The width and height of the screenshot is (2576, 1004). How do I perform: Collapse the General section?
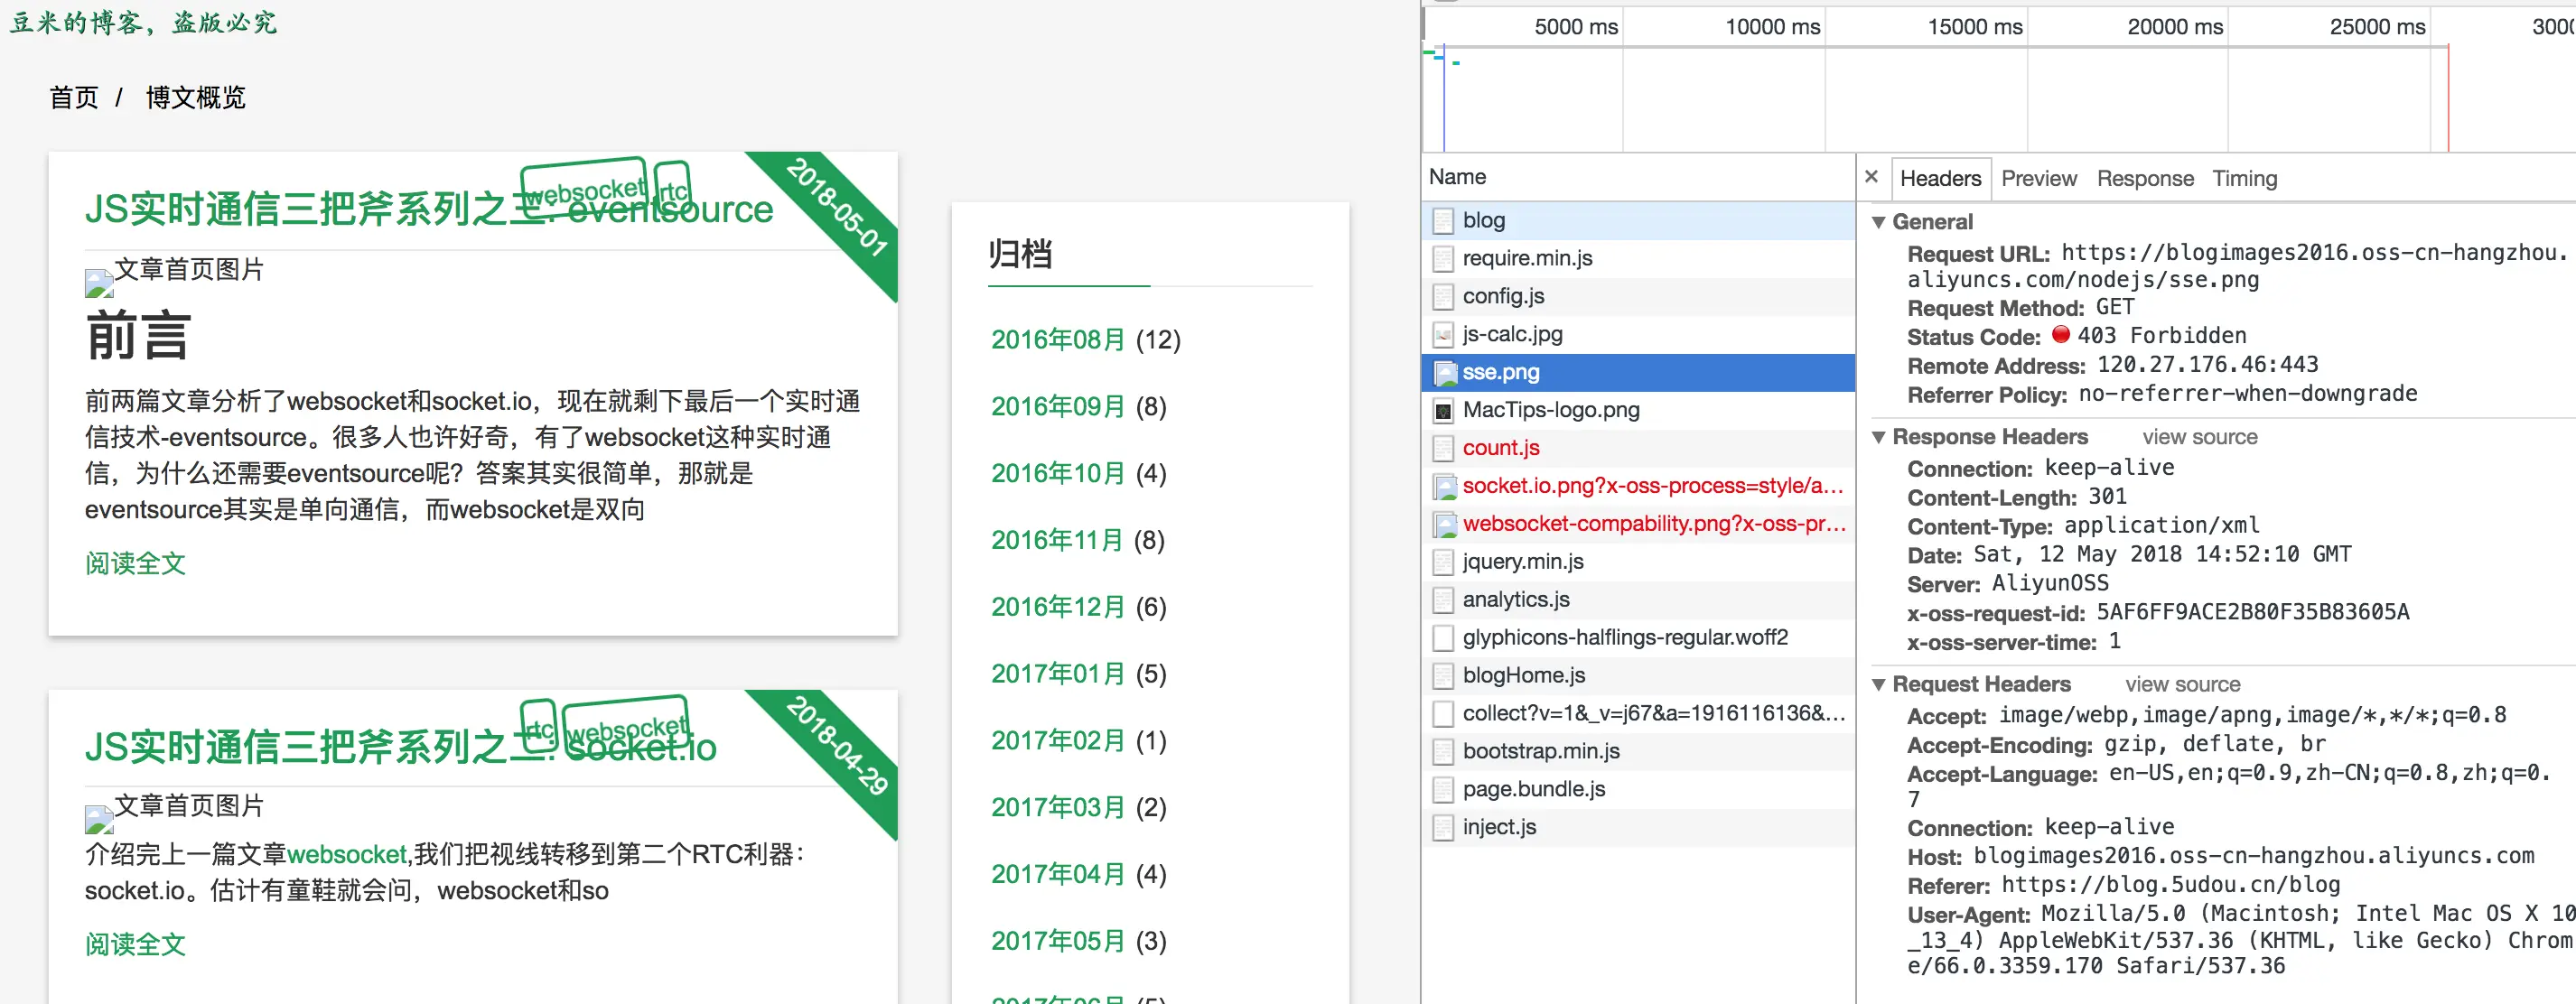coord(1879,222)
